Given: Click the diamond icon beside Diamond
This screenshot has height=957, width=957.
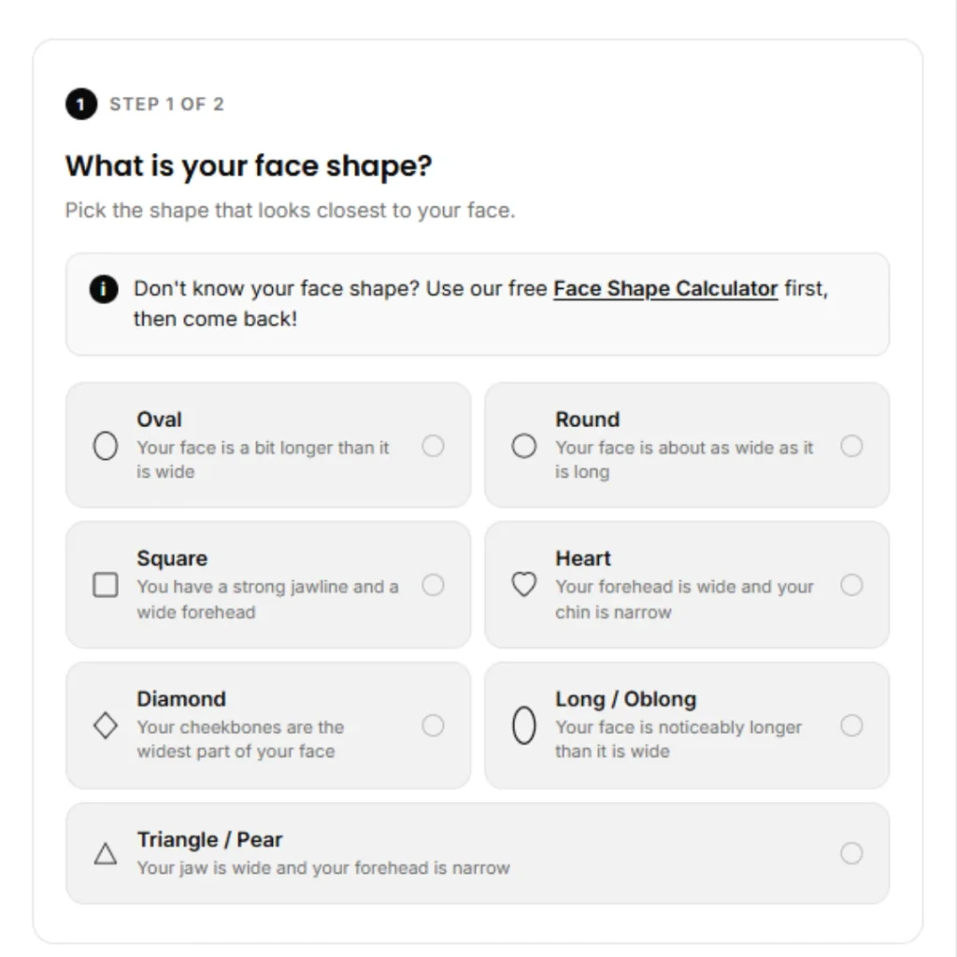Looking at the screenshot, I should (x=105, y=725).
